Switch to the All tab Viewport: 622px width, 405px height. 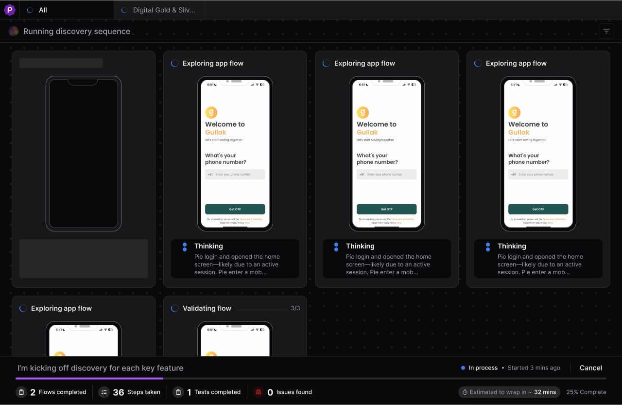point(67,10)
